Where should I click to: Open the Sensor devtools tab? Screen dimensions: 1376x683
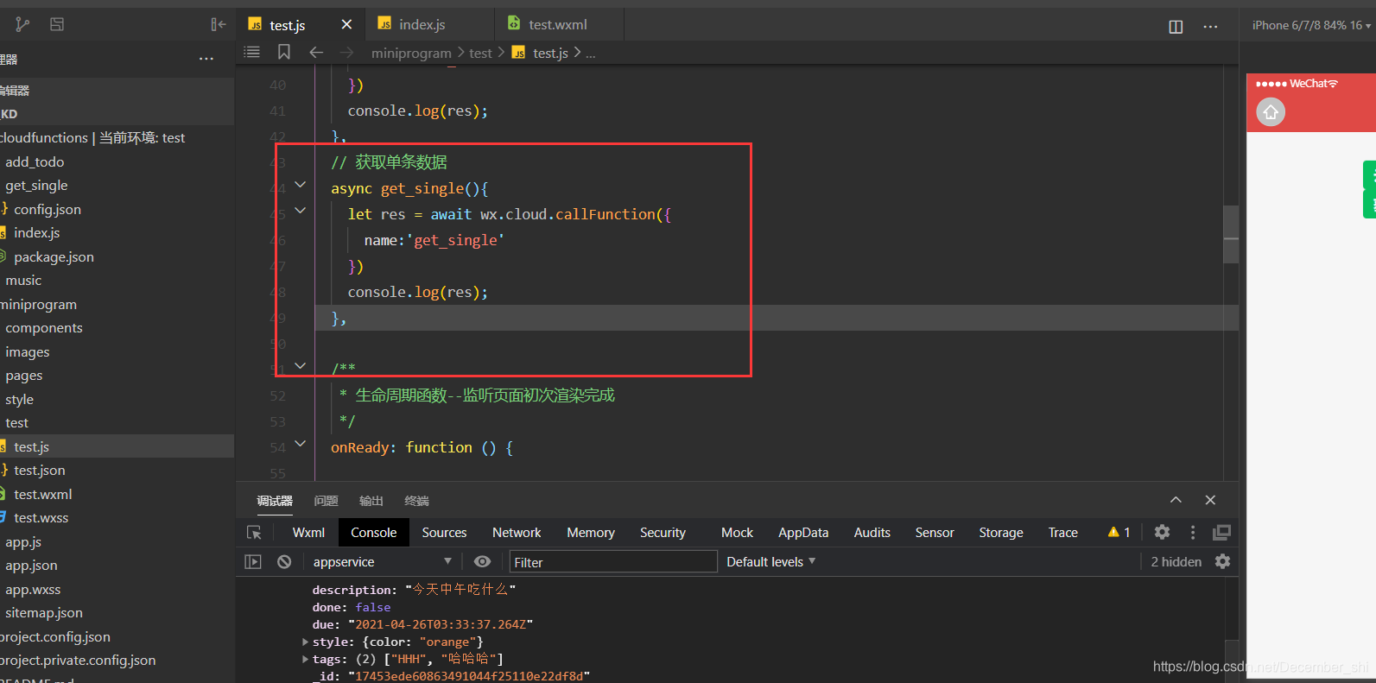(x=935, y=533)
